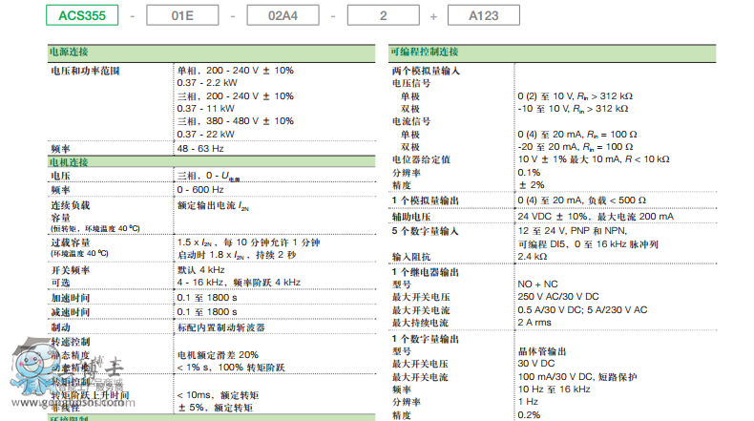Click the 过载容量 row label
Viewport: 754px width, 421px height.
70,242
